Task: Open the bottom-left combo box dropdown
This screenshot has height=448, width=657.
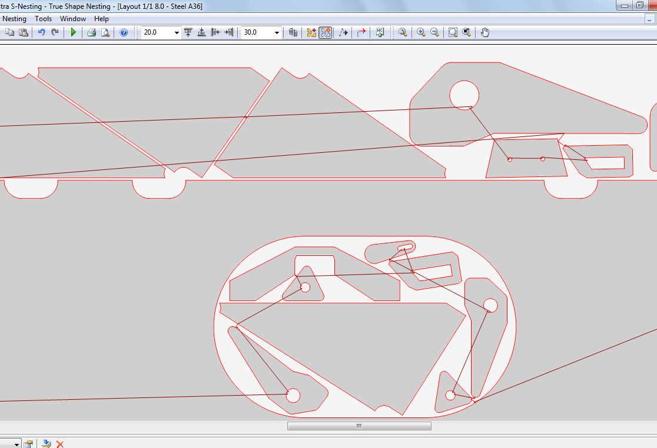Action: [16, 444]
